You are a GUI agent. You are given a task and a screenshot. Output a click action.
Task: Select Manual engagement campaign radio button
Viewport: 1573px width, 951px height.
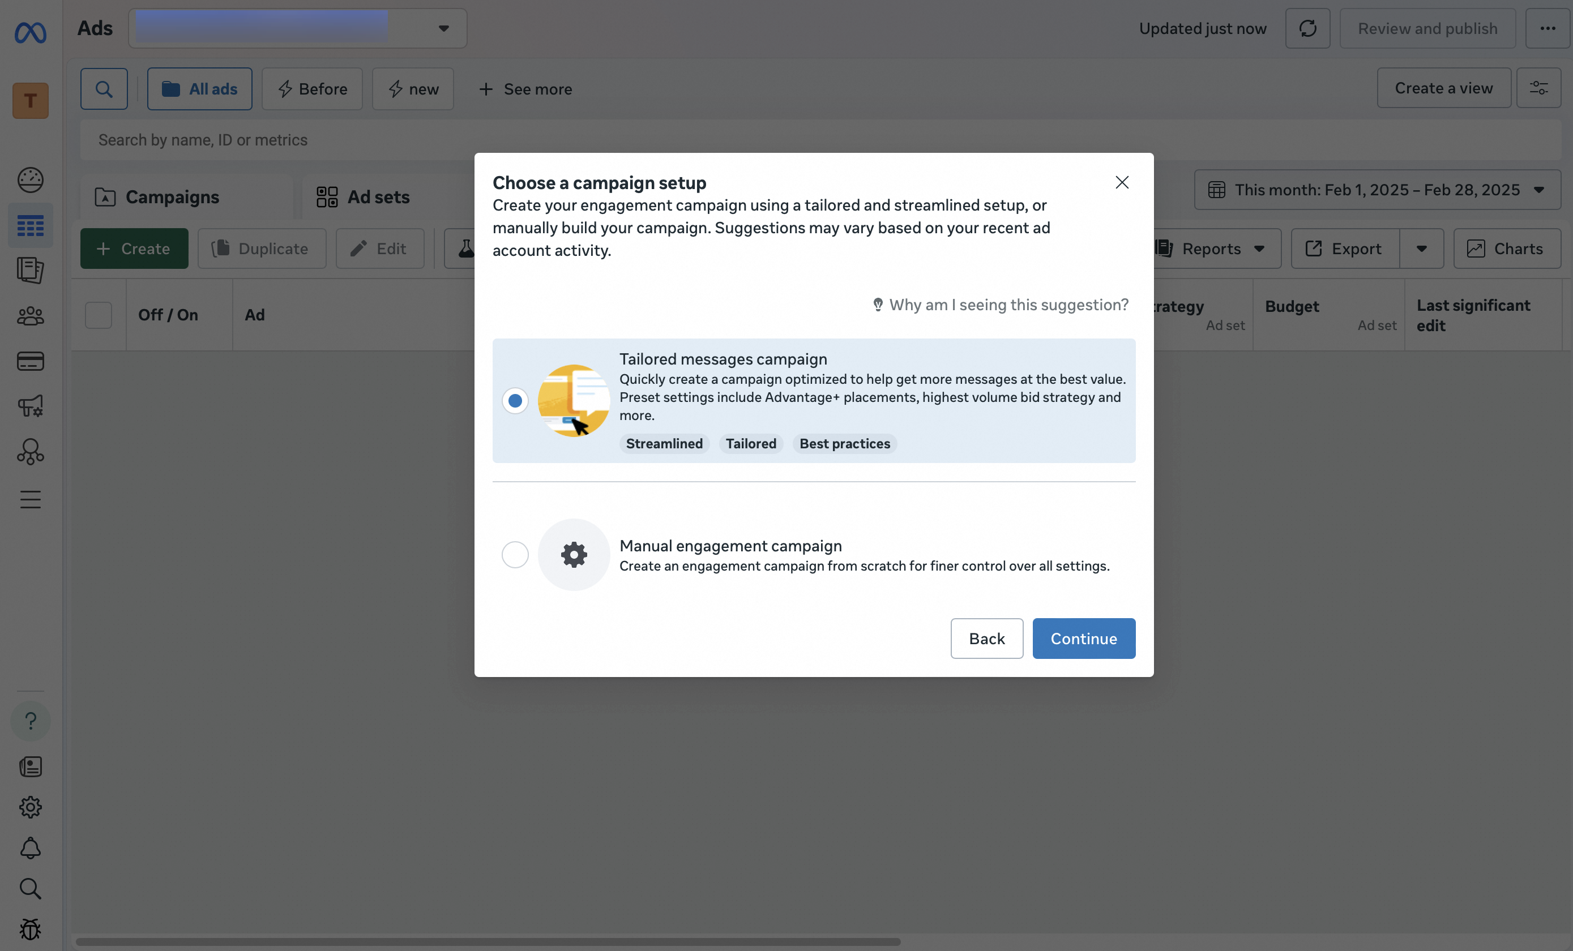point(515,555)
